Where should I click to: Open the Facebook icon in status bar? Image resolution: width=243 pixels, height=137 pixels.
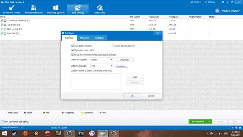[x=233, y=128]
